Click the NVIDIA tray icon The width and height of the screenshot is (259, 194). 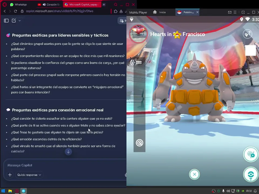click(243, 191)
